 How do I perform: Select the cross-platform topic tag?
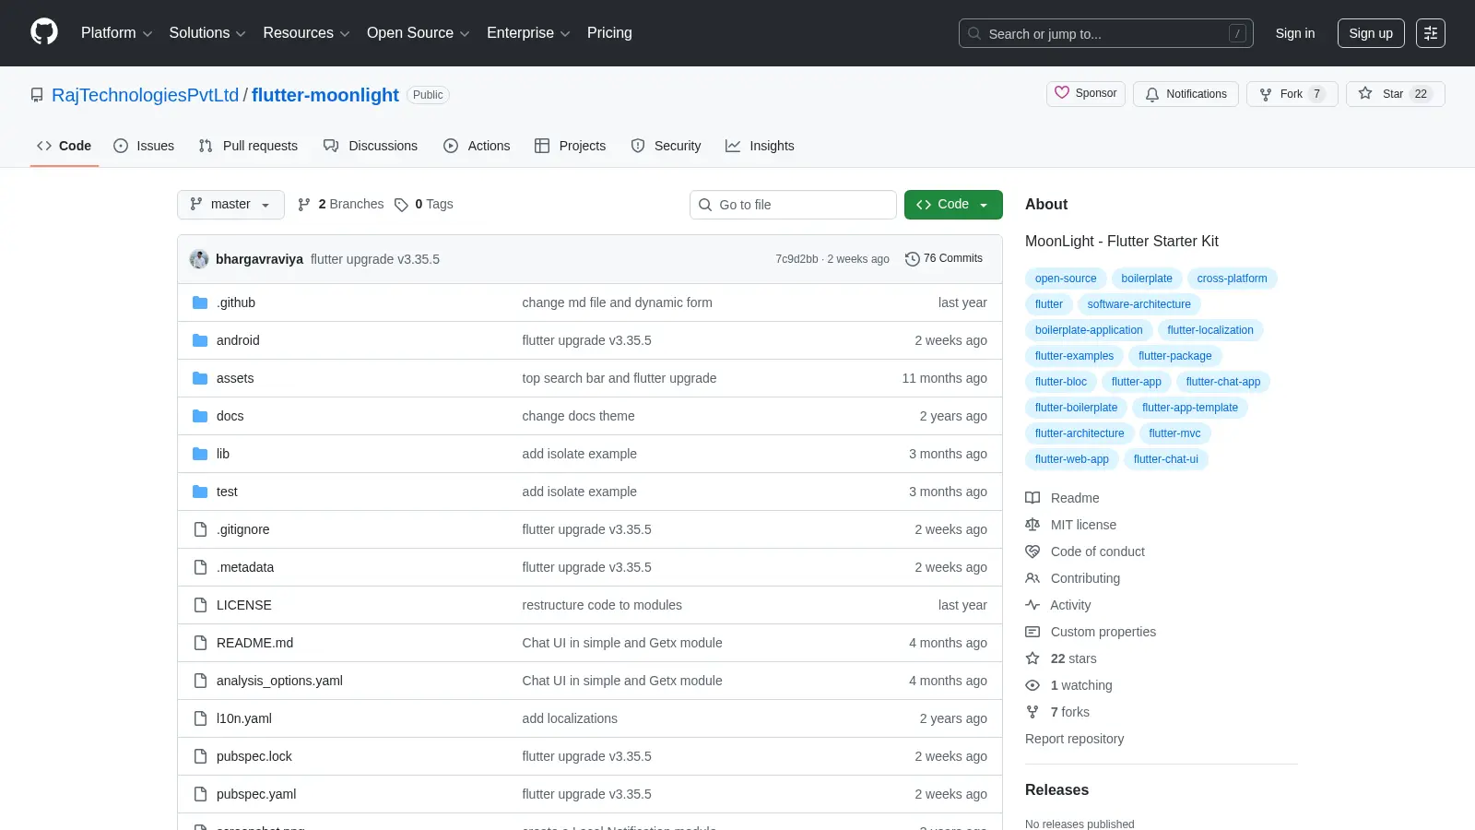click(x=1232, y=279)
